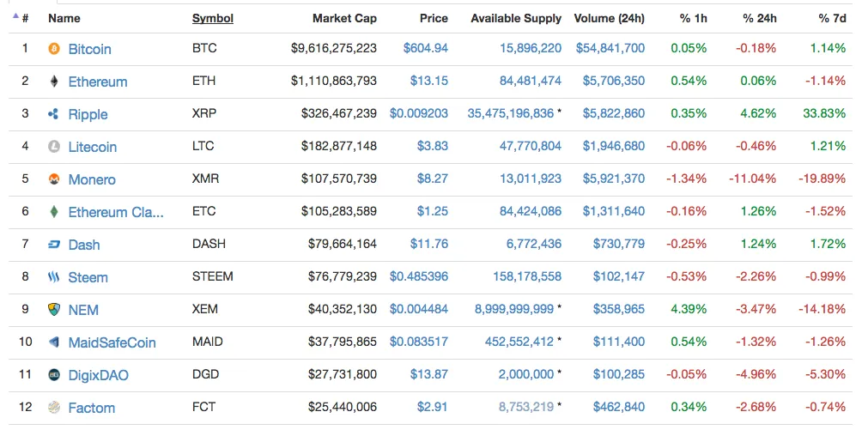
Task: Select the DGD symbol cell
Action: click(x=205, y=374)
